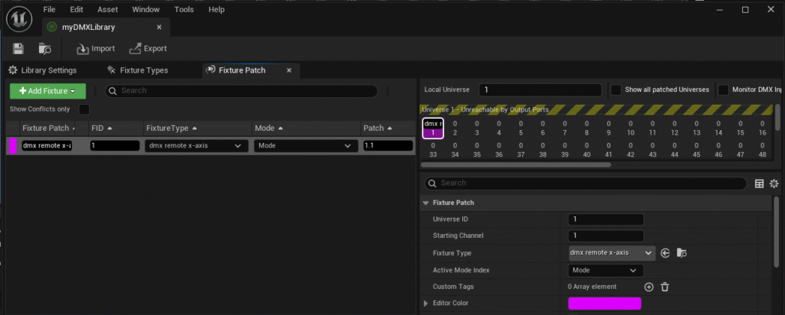Click the Unreal Engine logo icon
The image size is (785, 315).
[x=19, y=19]
